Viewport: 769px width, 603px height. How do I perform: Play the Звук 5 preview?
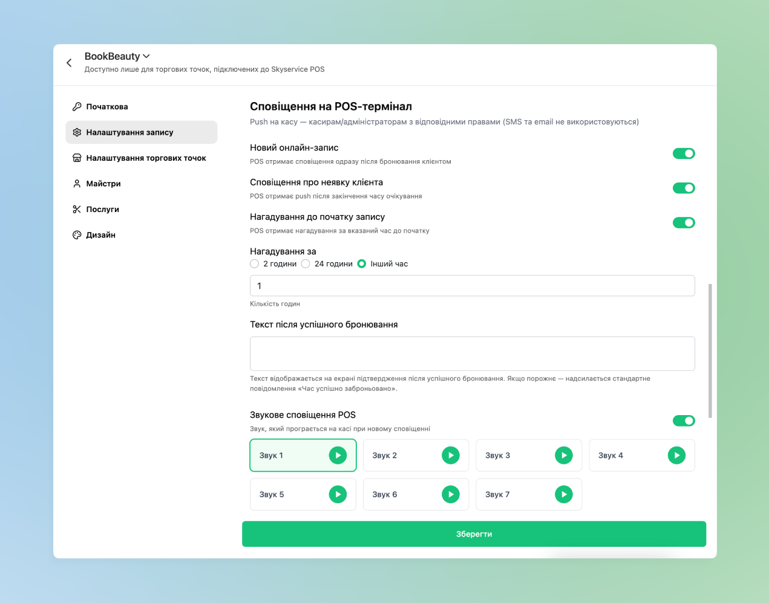(338, 494)
